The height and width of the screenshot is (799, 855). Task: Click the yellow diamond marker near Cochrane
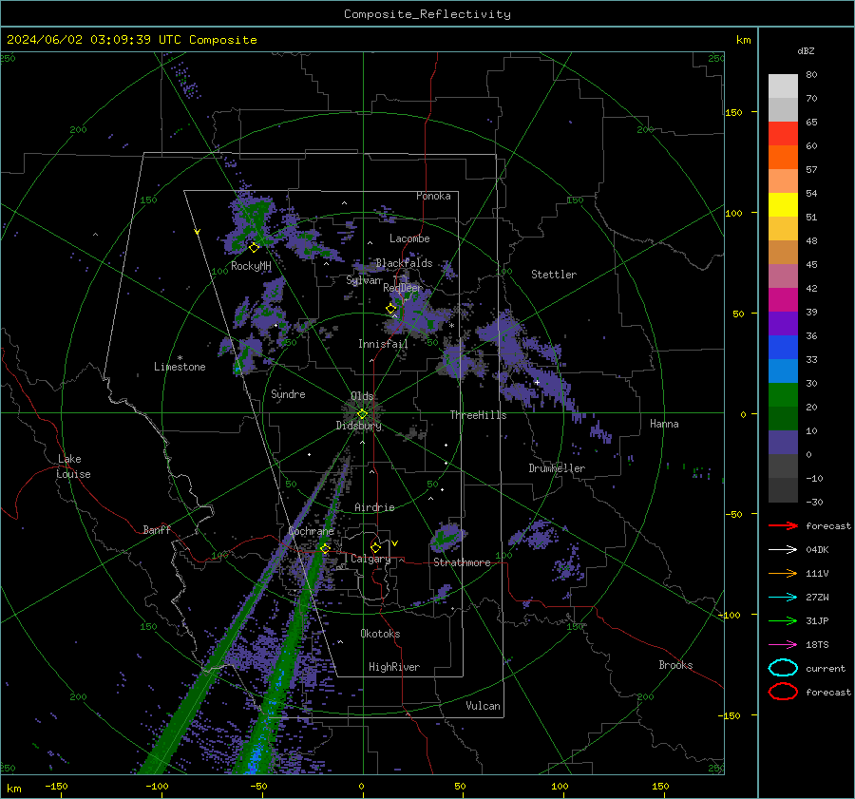pyautogui.click(x=326, y=548)
